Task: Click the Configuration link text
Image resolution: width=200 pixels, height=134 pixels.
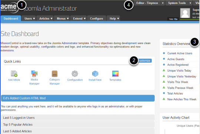Action: [x=75, y=80]
